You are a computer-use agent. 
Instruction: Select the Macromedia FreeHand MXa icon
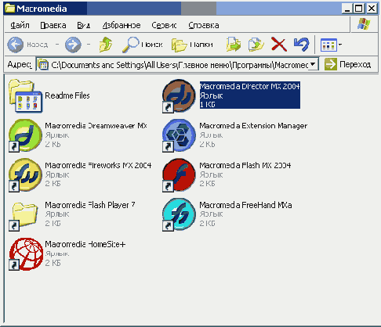179,214
